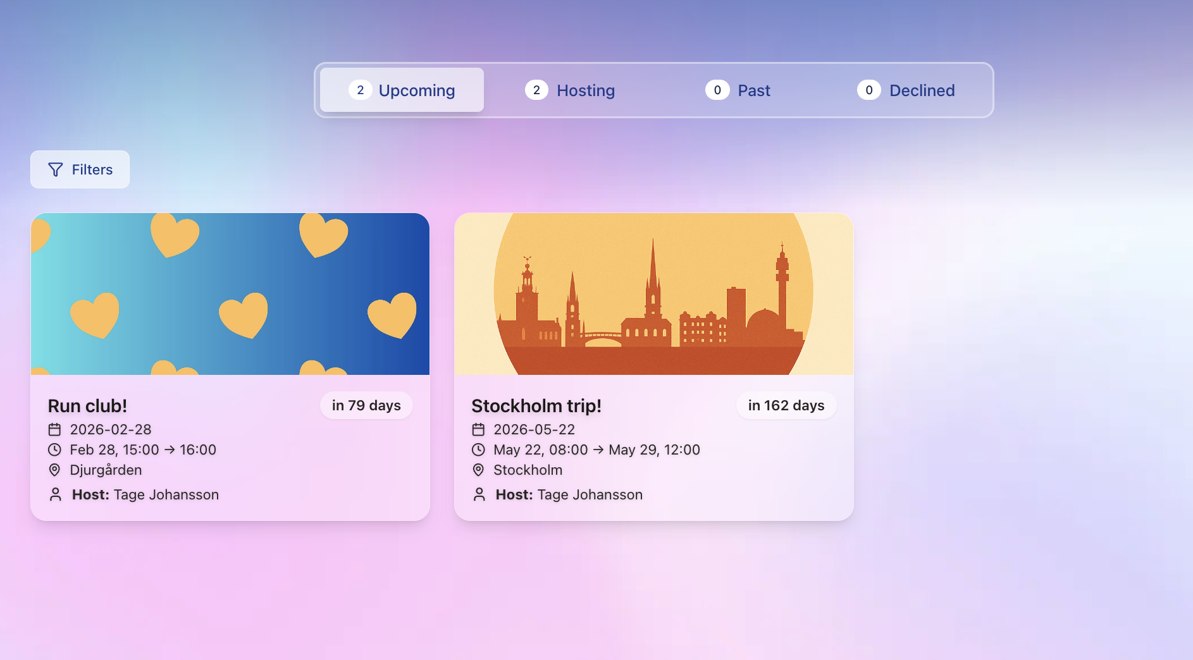Click person icon on Run club card

[56, 494]
